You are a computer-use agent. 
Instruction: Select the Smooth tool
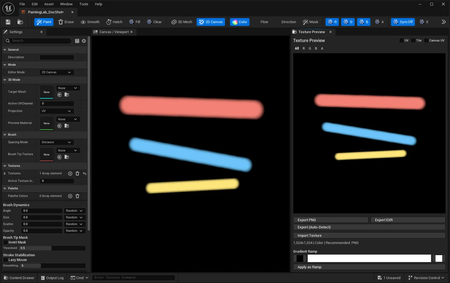point(90,22)
